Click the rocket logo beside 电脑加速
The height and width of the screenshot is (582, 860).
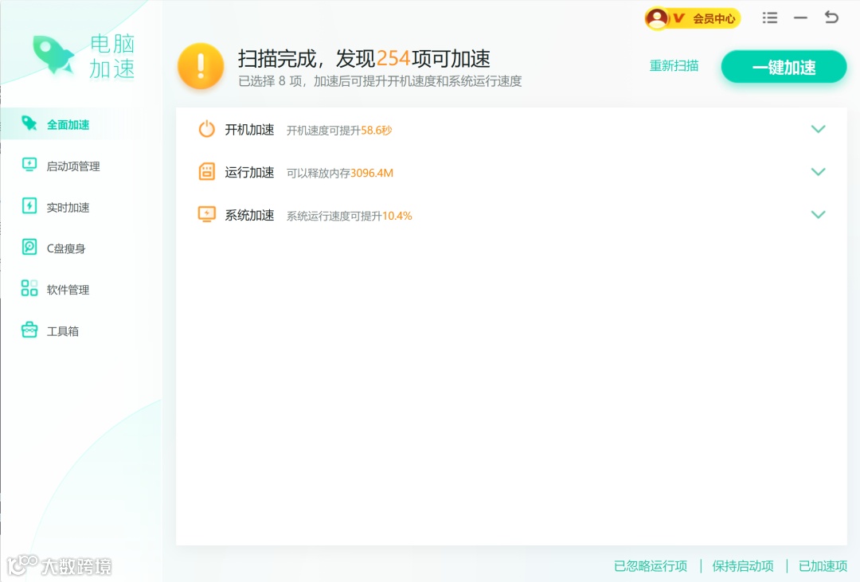click(53, 54)
